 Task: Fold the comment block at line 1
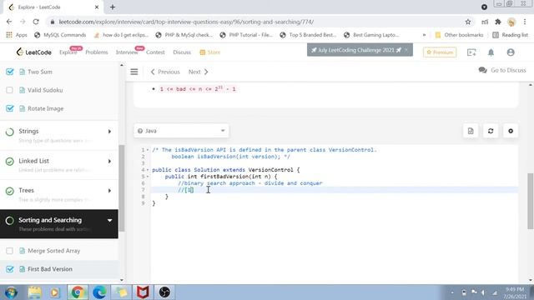point(148,150)
